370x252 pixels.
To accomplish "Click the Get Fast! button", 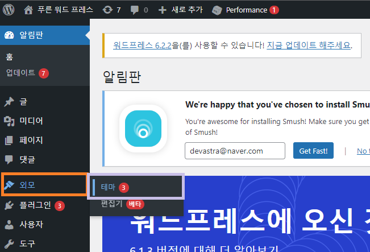I will (313, 151).
